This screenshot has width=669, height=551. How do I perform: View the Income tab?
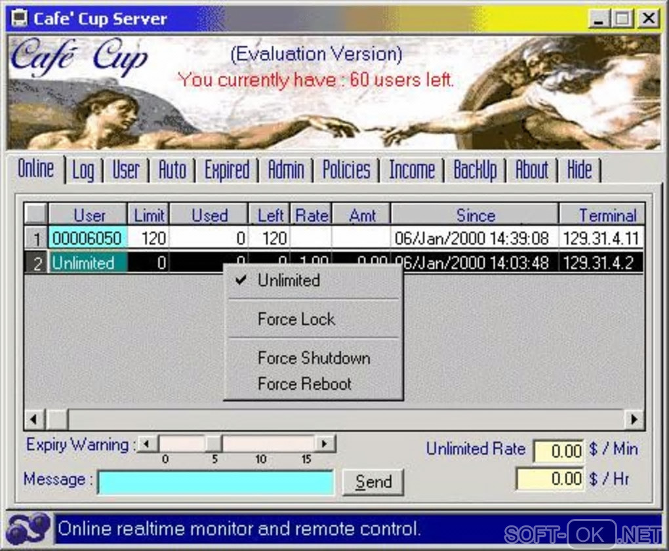pyautogui.click(x=412, y=170)
